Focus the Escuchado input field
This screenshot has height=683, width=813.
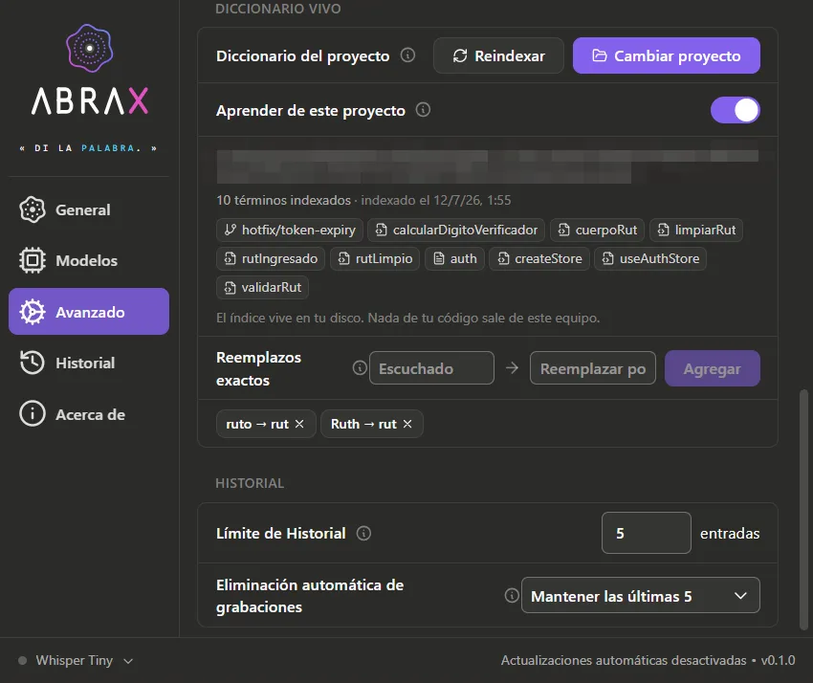click(x=431, y=368)
